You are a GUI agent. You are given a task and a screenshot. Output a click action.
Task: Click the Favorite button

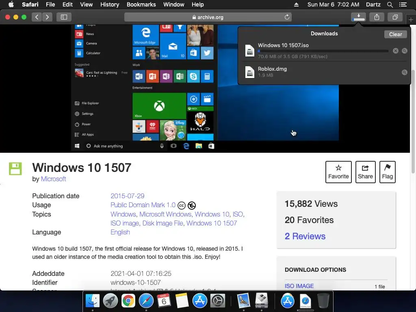[x=338, y=172]
